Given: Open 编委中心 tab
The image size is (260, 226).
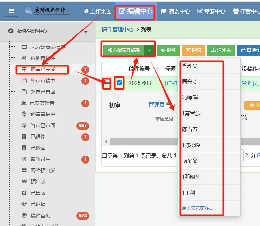Looking at the screenshot, I should tap(175, 11).
